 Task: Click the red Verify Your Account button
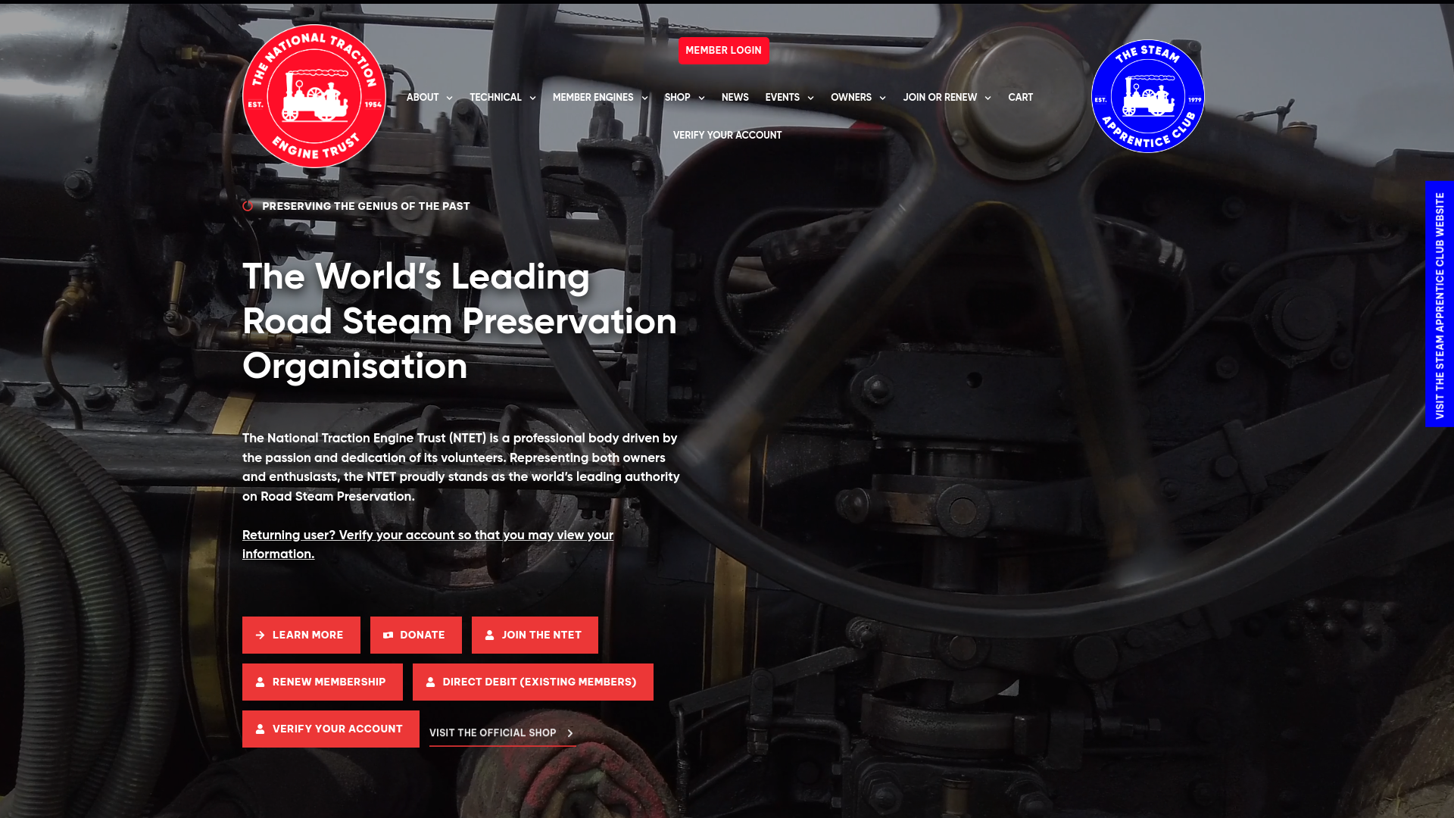tap(331, 729)
